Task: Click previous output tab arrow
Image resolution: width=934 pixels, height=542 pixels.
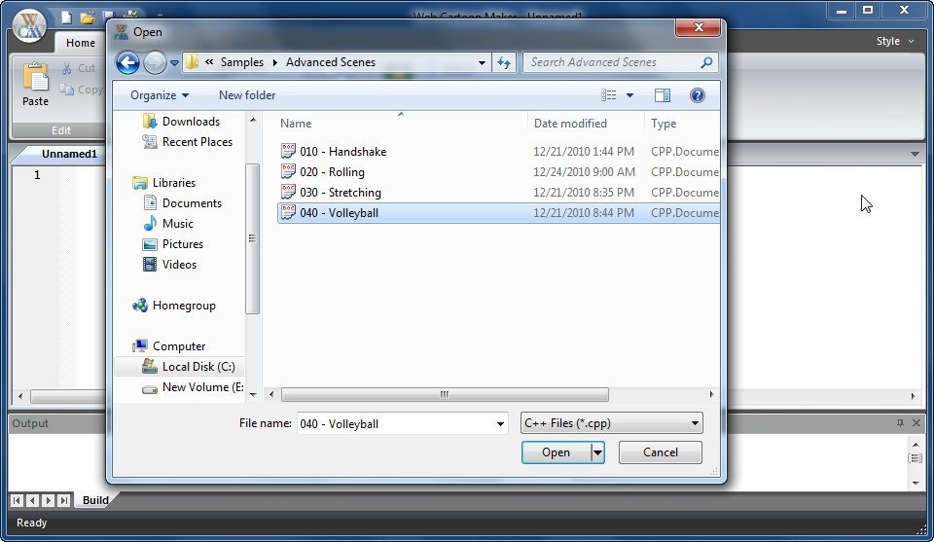Action: [x=33, y=500]
